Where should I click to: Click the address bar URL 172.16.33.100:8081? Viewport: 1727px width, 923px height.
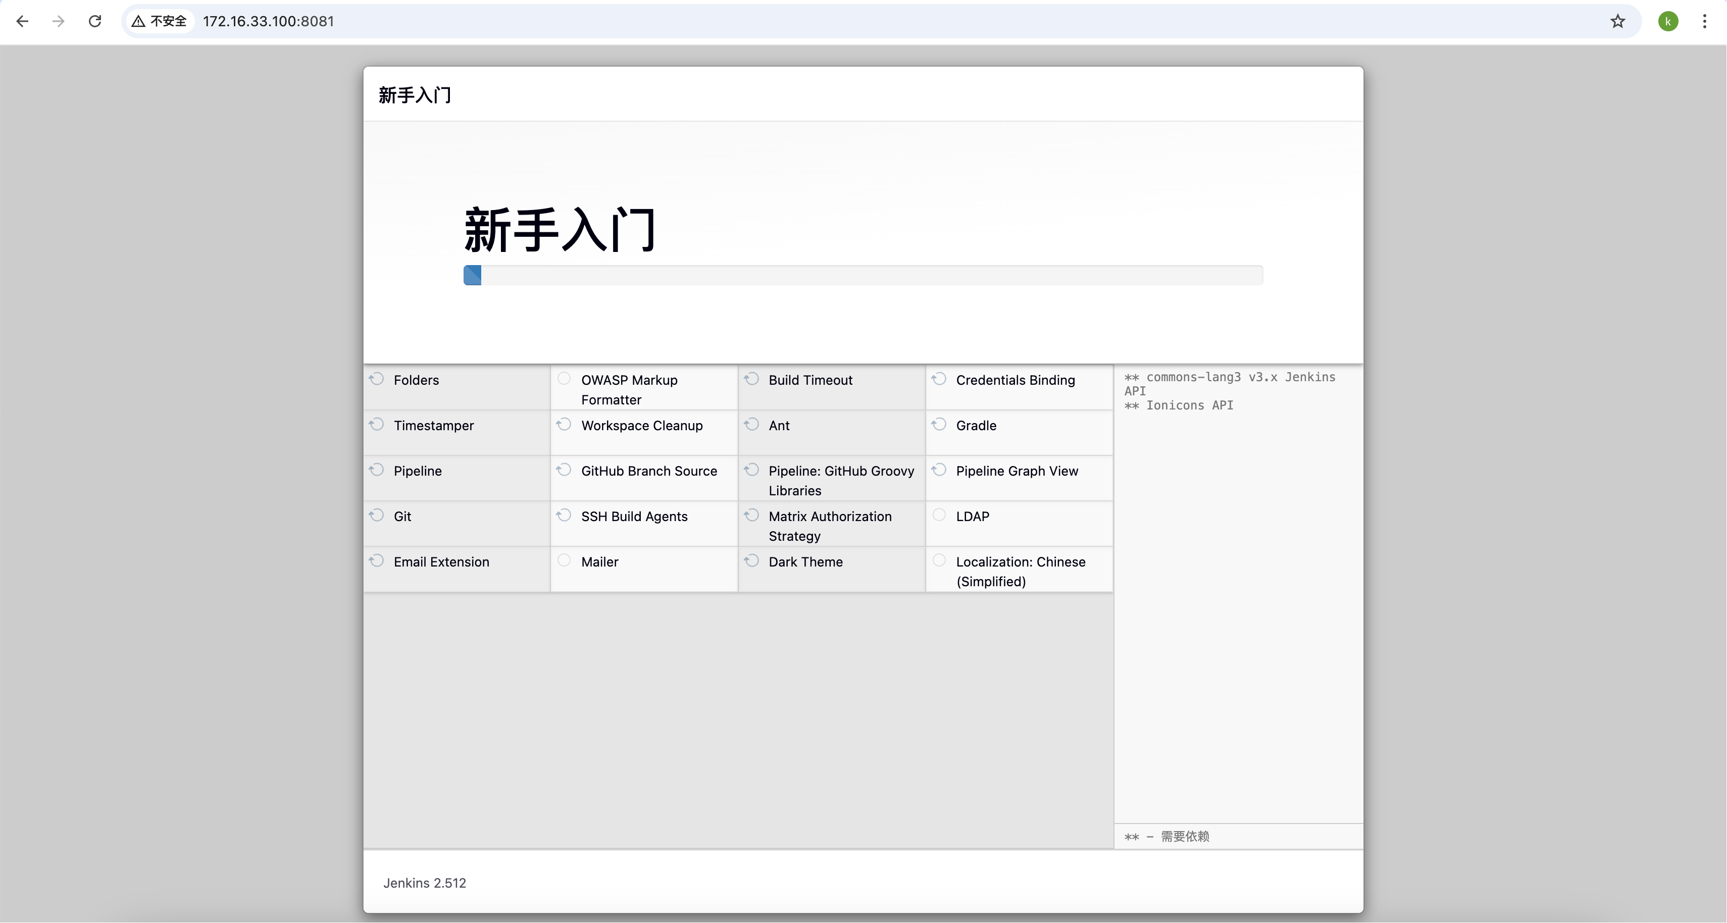268,21
